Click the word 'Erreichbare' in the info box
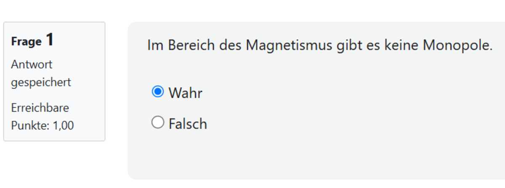The height and width of the screenshot is (188, 505). [x=40, y=108]
